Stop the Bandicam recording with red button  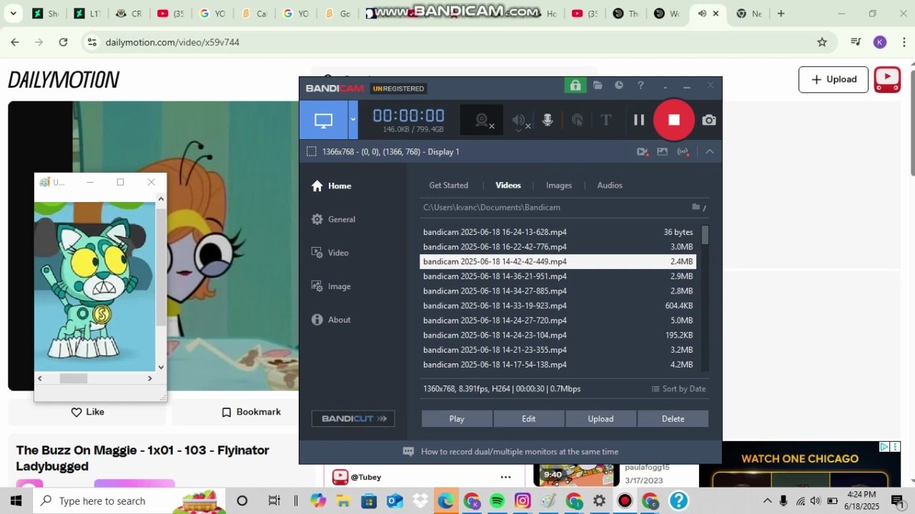(673, 120)
